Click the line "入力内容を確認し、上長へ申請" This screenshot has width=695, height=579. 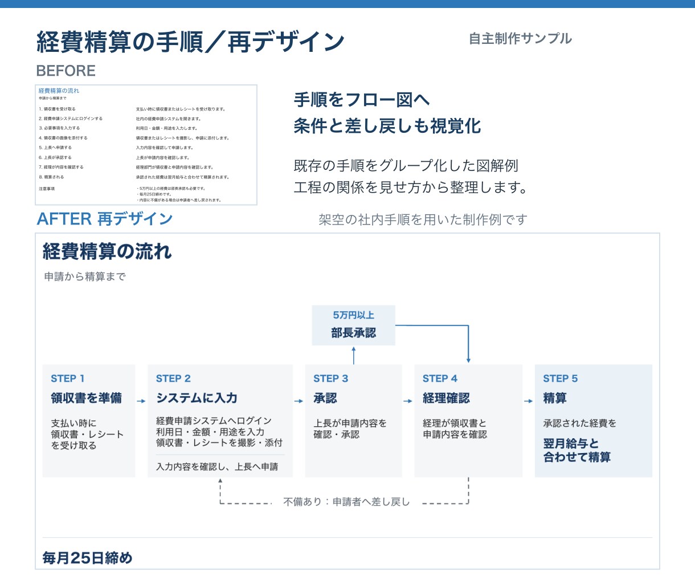[217, 467]
